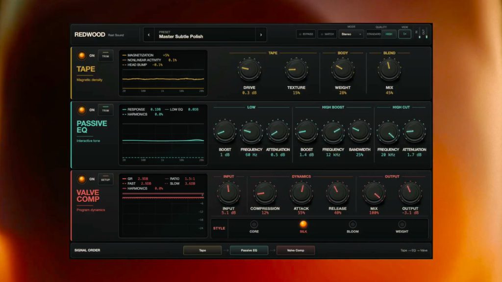Click the Tape Blend Mix knob
The height and width of the screenshot is (282, 502).
click(389, 70)
